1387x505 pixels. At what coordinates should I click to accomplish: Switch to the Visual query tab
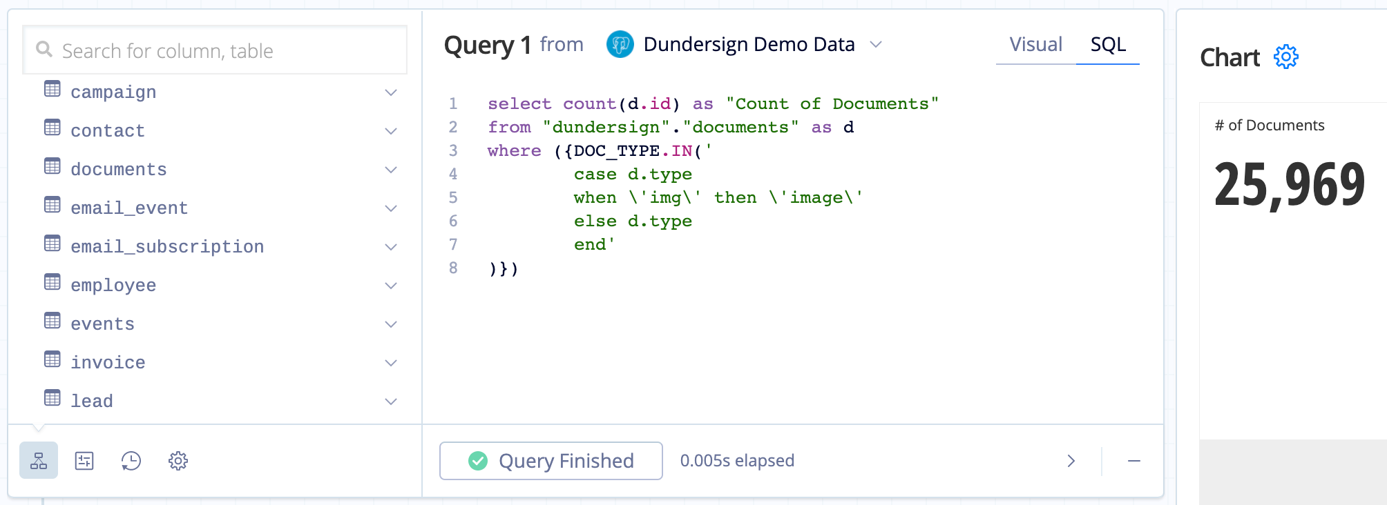pos(1035,45)
